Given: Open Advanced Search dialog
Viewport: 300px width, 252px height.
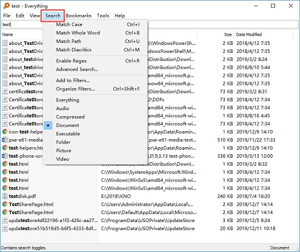Looking at the screenshot, I should click(x=95, y=69).
